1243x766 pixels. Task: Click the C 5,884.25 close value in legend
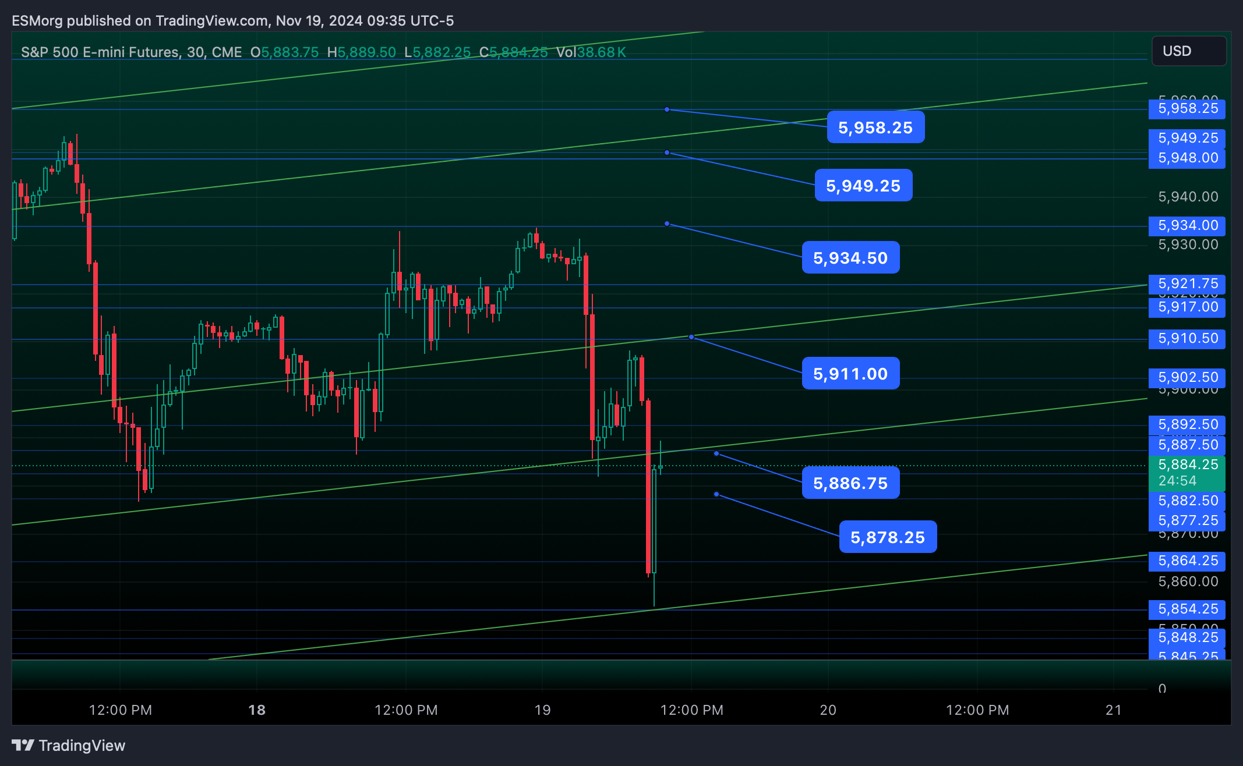coord(513,52)
